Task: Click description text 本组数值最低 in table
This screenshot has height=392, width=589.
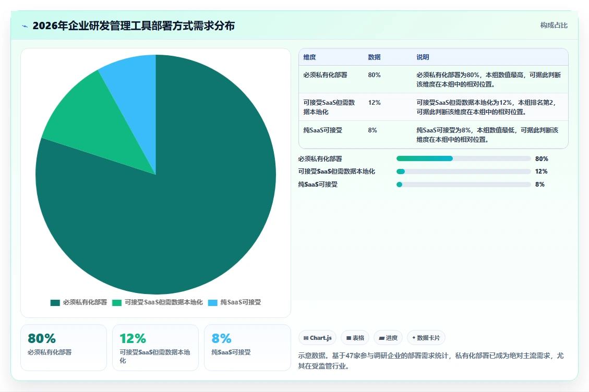Action: point(496,130)
